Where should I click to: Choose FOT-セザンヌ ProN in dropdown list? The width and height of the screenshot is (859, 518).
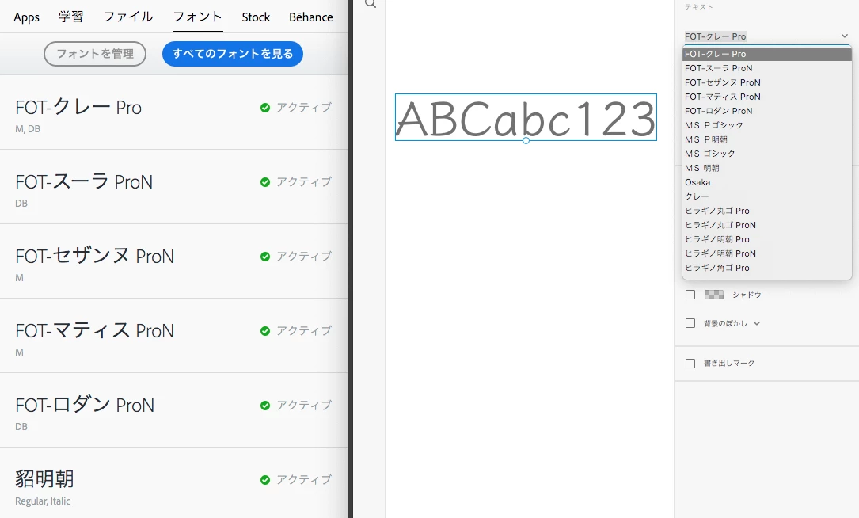pyautogui.click(x=767, y=83)
